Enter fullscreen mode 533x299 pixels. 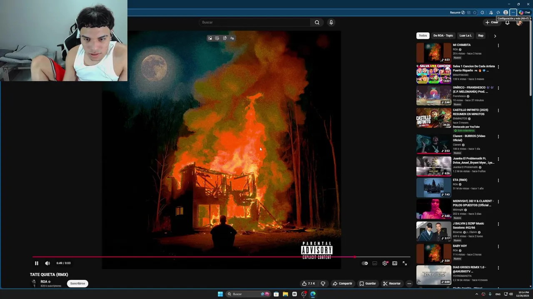click(405, 263)
